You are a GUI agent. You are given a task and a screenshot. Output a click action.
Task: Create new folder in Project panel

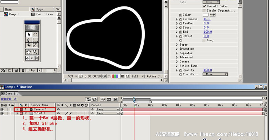coord(10,70)
